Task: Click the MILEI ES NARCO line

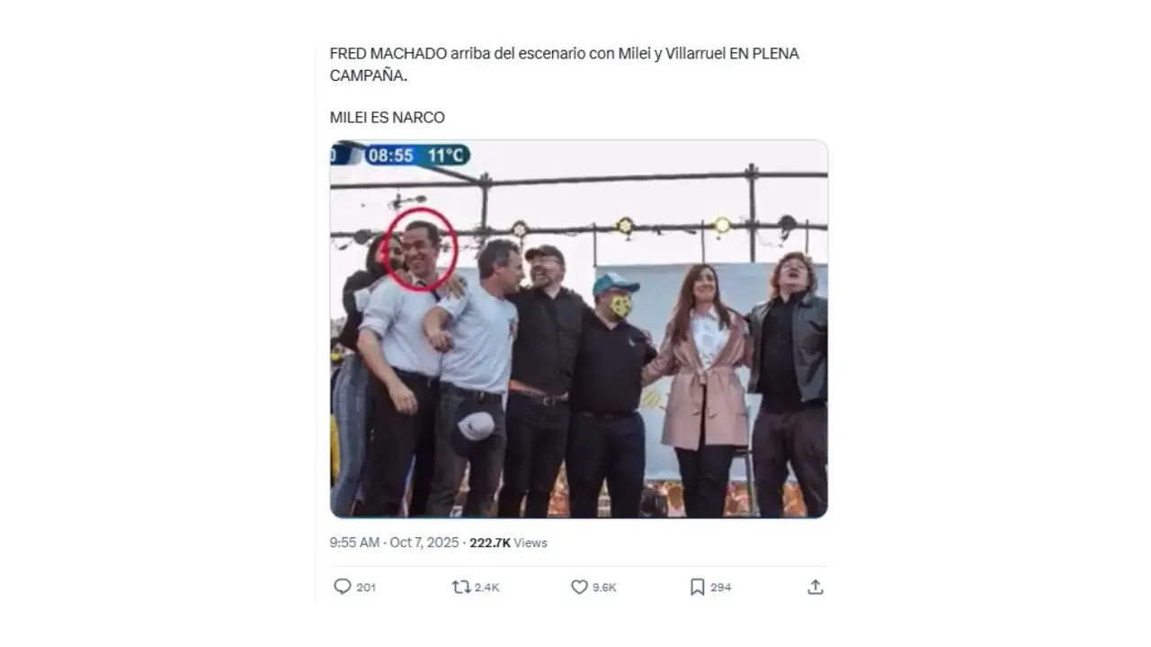Action: [387, 118]
